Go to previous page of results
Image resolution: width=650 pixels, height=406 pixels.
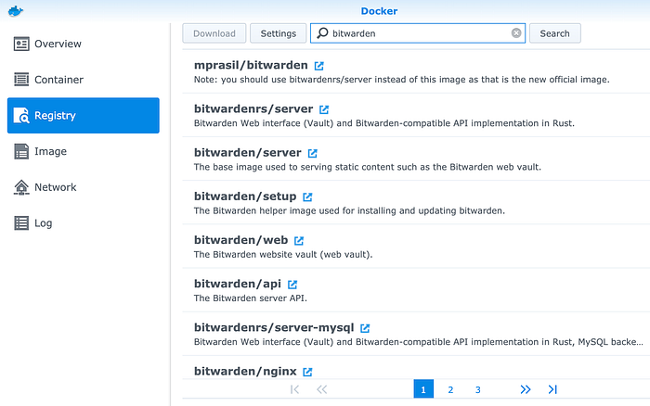click(321, 389)
